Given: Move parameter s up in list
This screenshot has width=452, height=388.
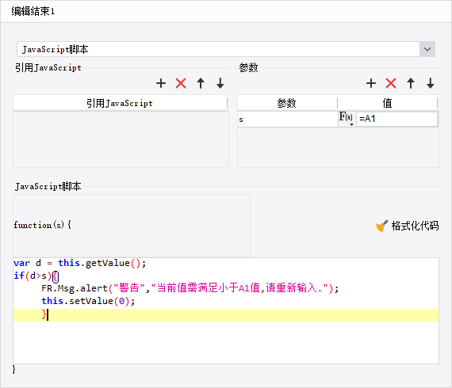Looking at the screenshot, I should pos(411,83).
